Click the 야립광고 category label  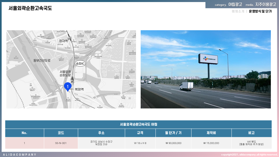(235, 5)
